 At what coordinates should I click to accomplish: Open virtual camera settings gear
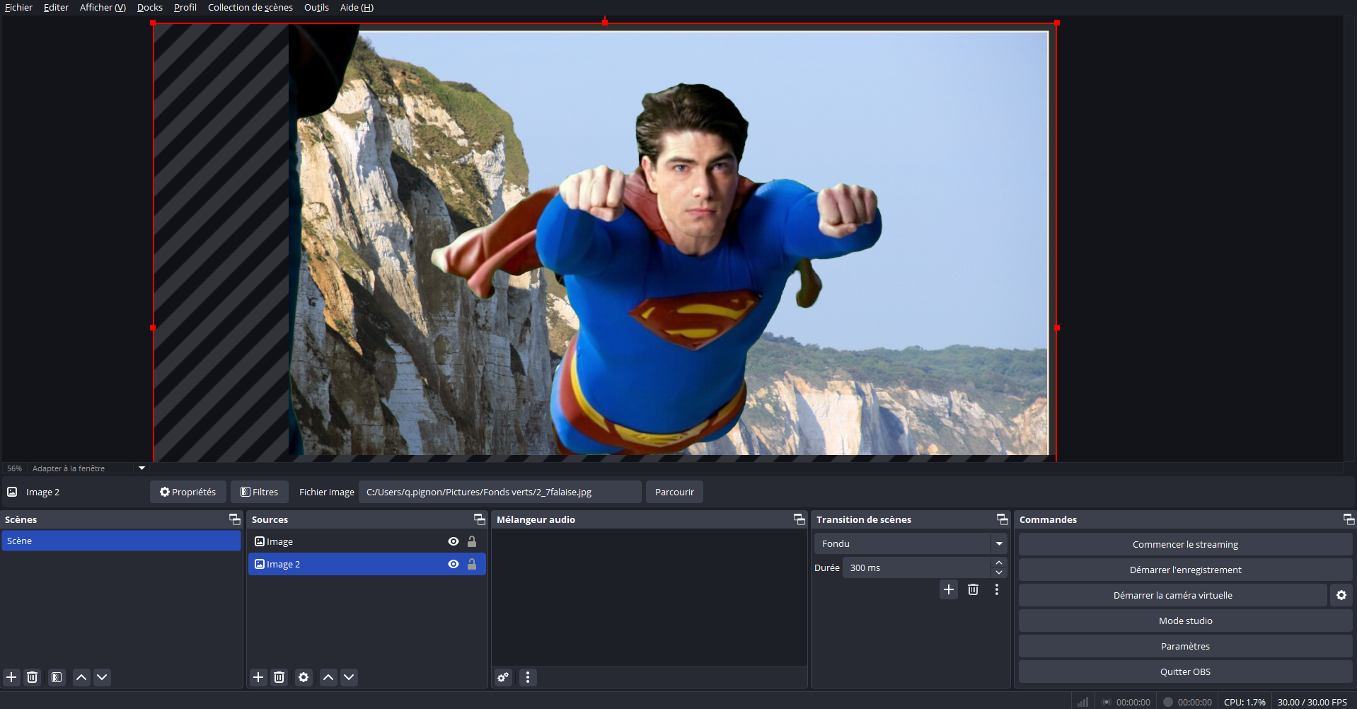point(1341,595)
